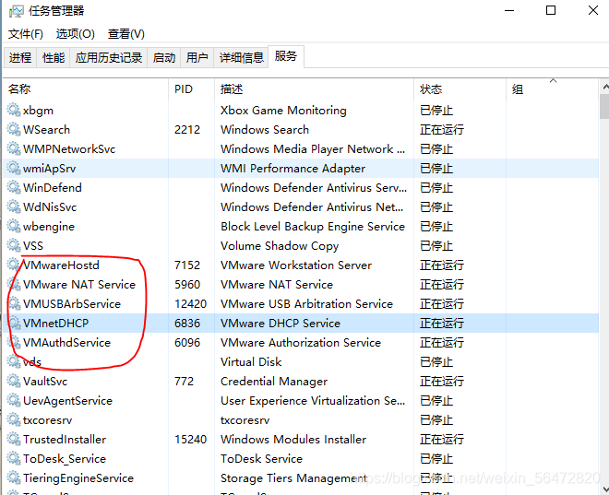Click the VMware DHCP Service description
This screenshot has width=609, height=495.
(281, 324)
